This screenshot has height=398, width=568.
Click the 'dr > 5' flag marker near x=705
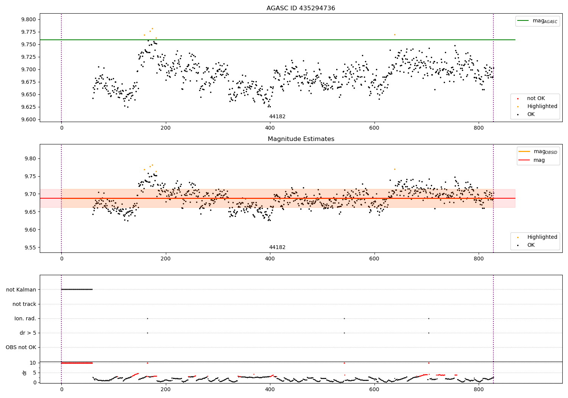[429, 333]
